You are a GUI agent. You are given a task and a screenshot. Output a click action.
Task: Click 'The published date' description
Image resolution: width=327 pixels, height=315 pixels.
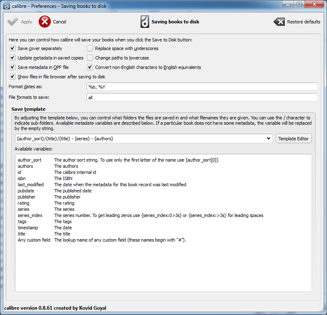click(x=73, y=191)
